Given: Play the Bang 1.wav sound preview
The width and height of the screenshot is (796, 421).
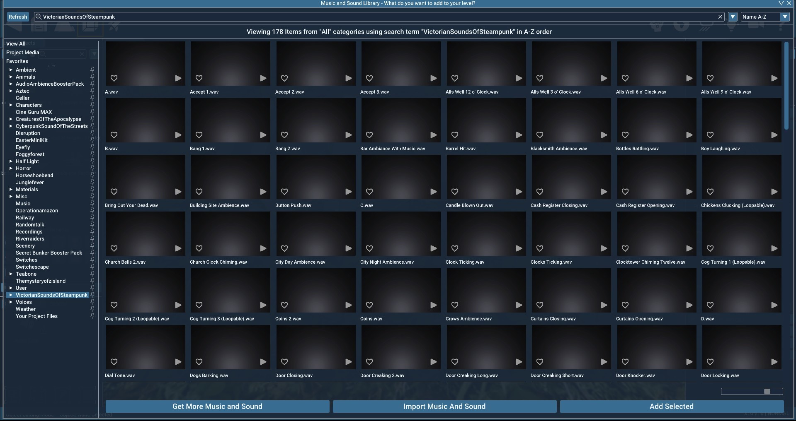Looking at the screenshot, I should click(263, 135).
